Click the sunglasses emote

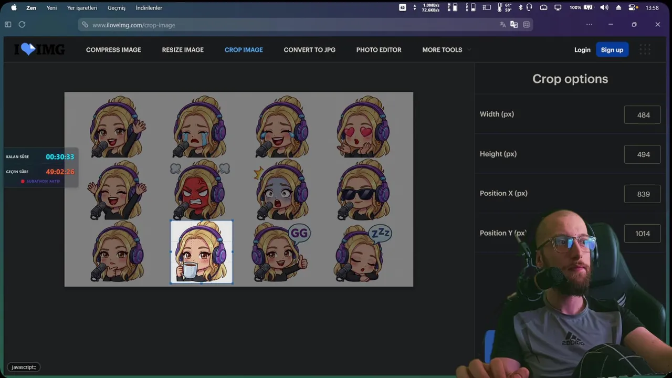click(363, 190)
